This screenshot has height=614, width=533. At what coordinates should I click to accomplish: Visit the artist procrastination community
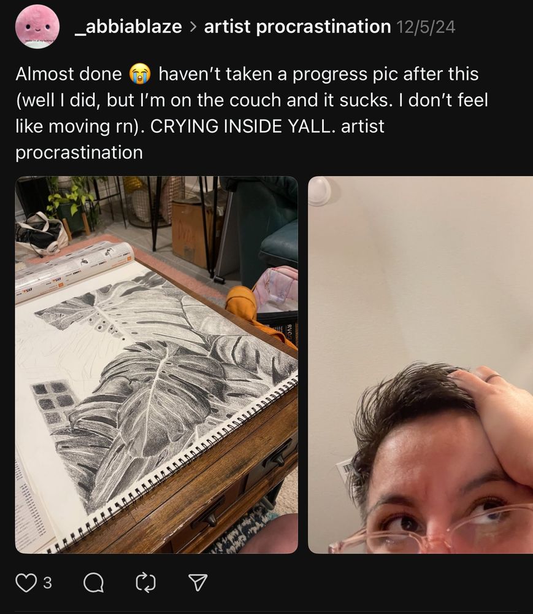(x=297, y=27)
